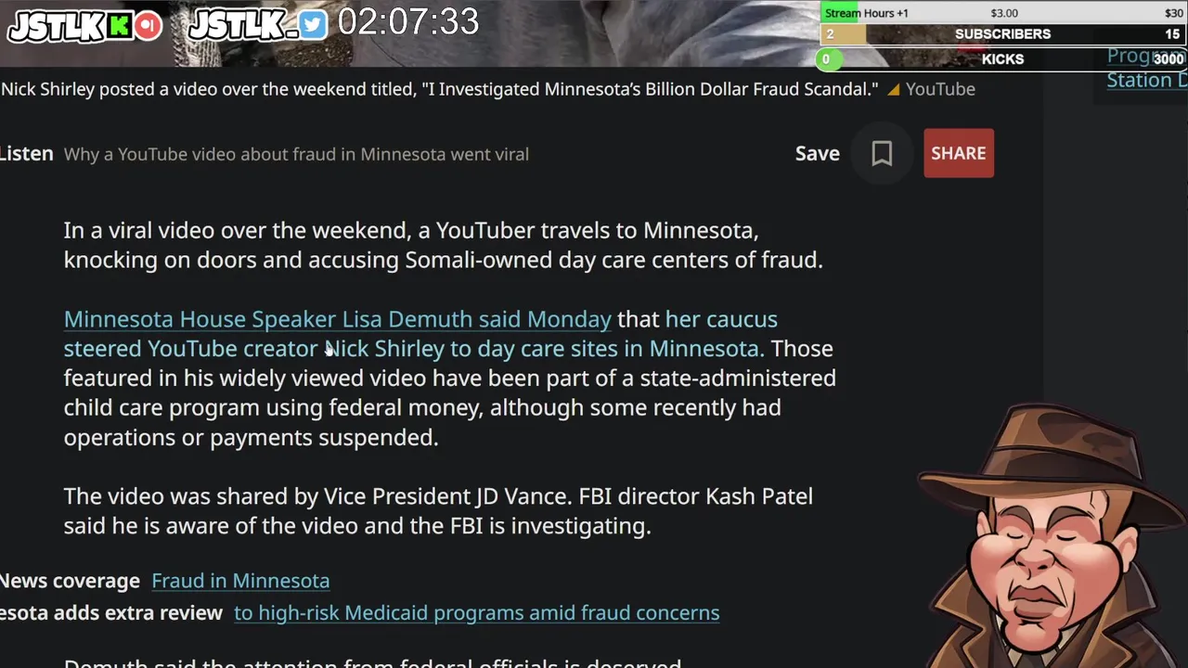Viewport: 1188px width, 668px height.
Task: Click the 02:07:33 stream timer
Action: pyautogui.click(x=408, y=22)
